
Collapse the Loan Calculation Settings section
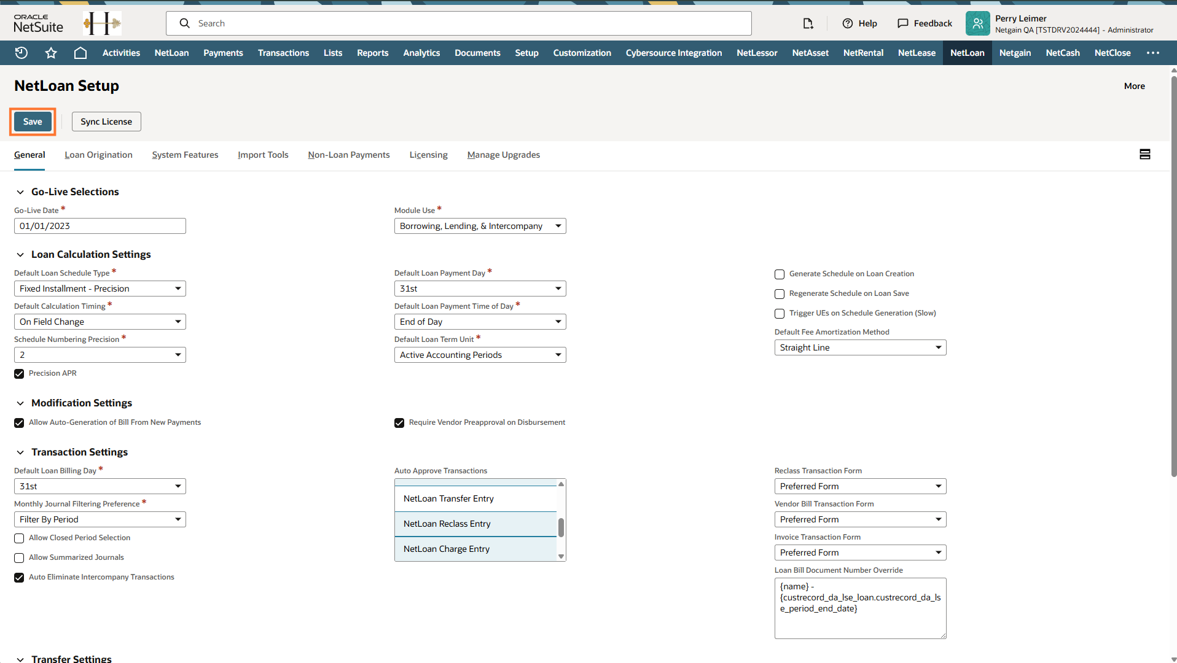coord(20,255)
